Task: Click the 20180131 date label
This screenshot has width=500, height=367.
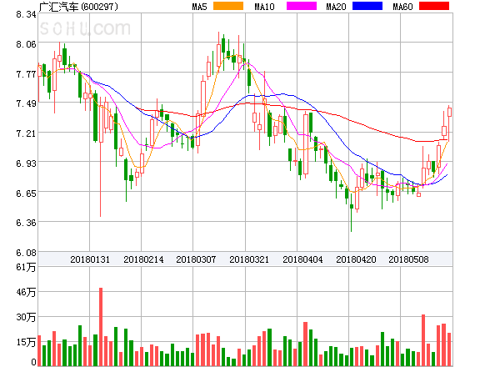Action: pos(90,259)
